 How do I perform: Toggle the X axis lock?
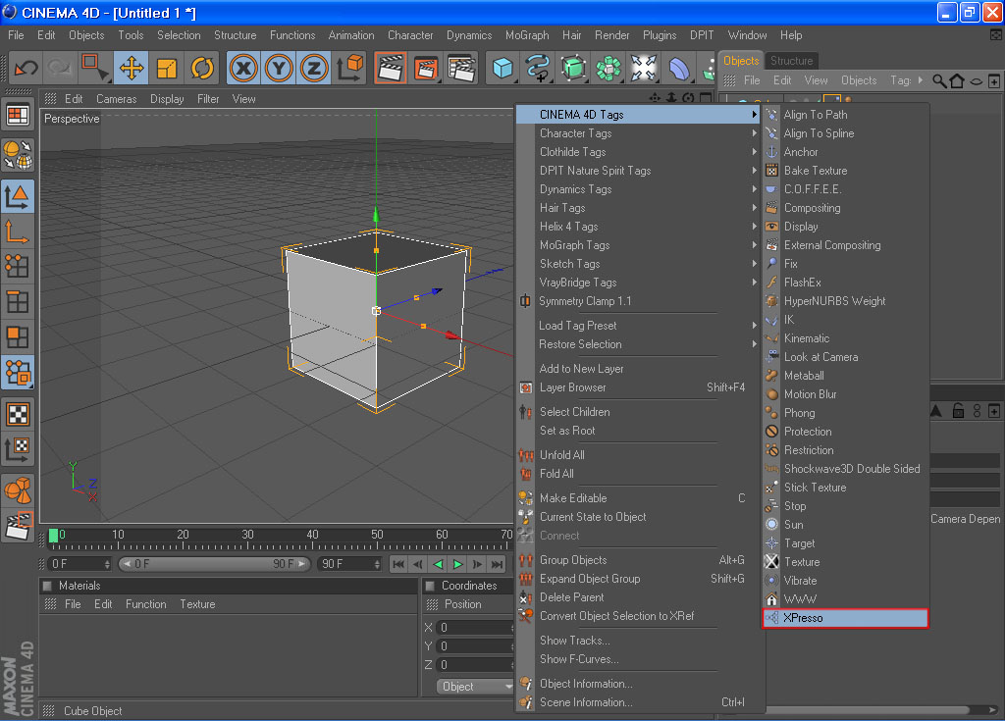pyautogui.click(x=243, y=68)
